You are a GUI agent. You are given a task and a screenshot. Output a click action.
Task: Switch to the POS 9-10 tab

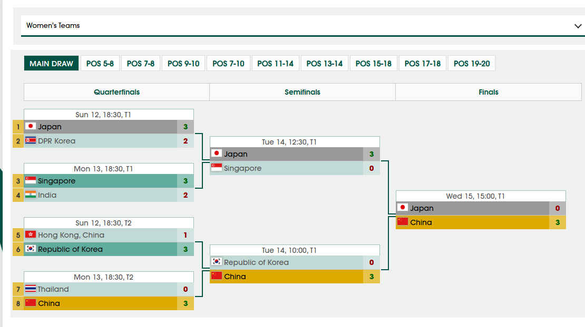(183, 64)
